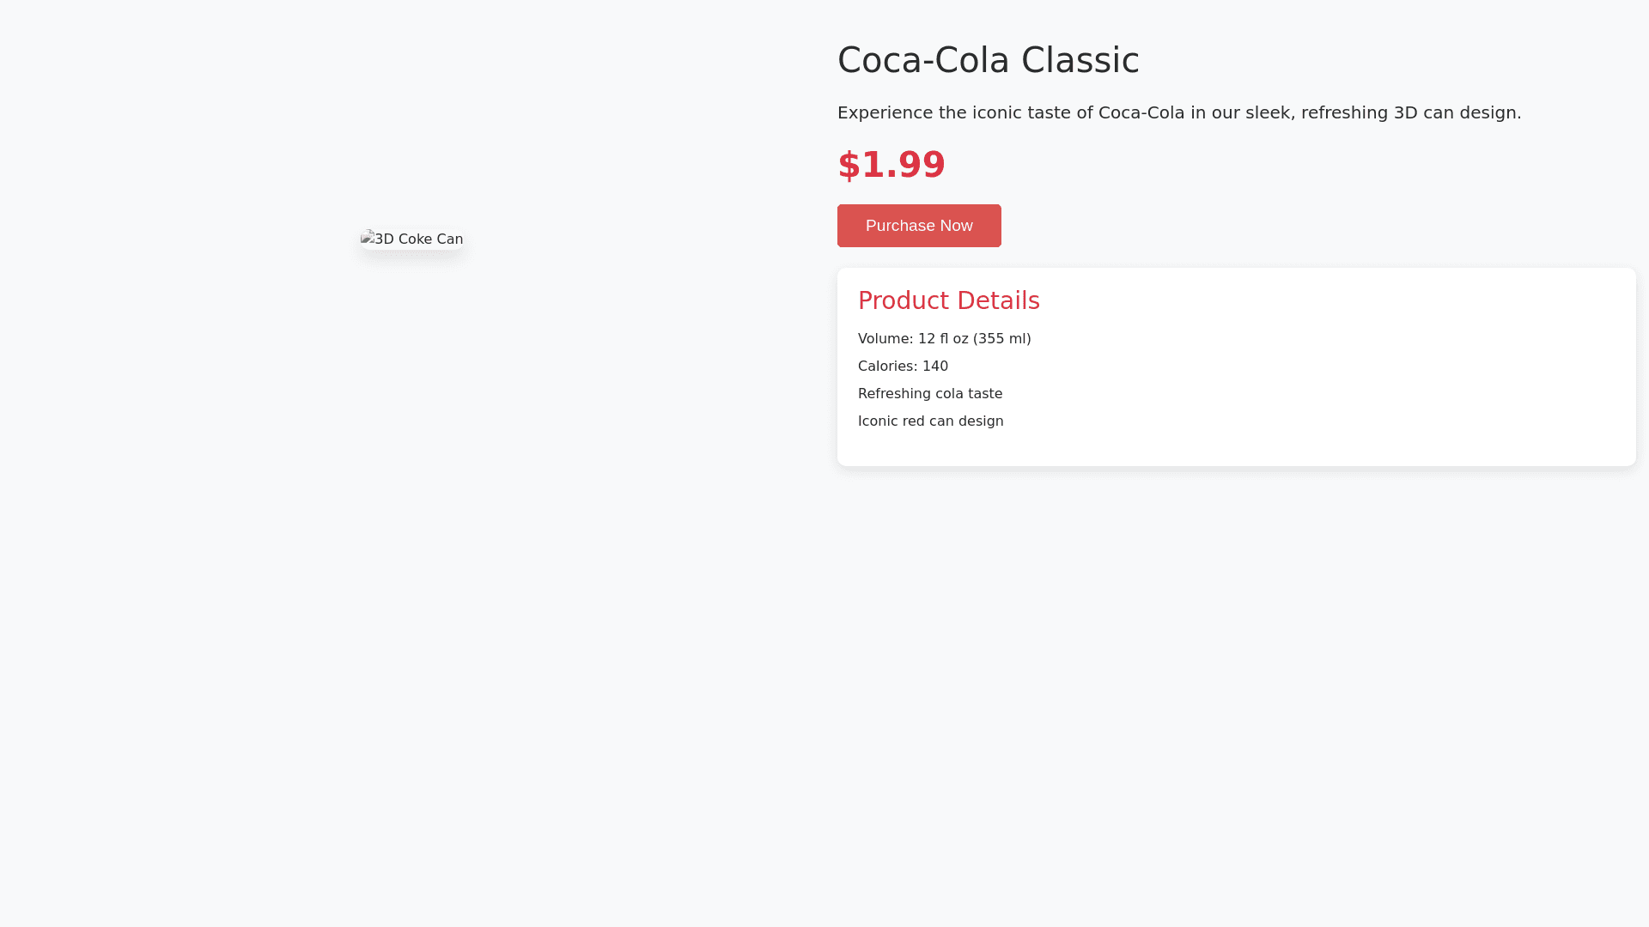1649x927 pixels.
Task: Click "3D can design" in the description
Action: coord(1455,112)
